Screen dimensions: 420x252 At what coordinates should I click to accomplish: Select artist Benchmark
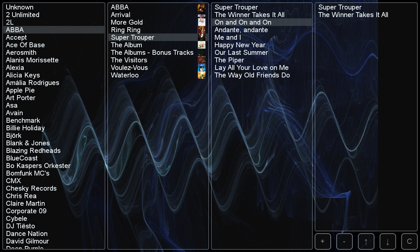tap(54, 120)
